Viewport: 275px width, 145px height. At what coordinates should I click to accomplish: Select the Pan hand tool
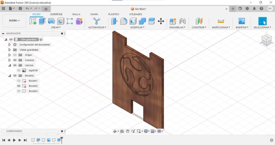point(128,131)
